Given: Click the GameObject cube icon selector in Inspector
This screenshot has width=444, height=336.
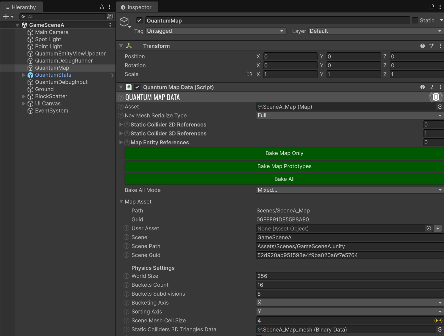Looking at the screenshot, I should pos(125,22).
